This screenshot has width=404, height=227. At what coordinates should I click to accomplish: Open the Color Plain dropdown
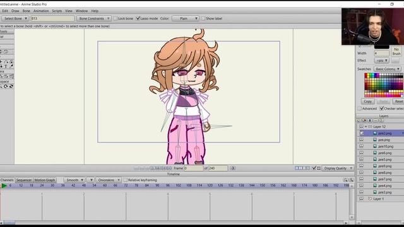(x=186, y=18)
